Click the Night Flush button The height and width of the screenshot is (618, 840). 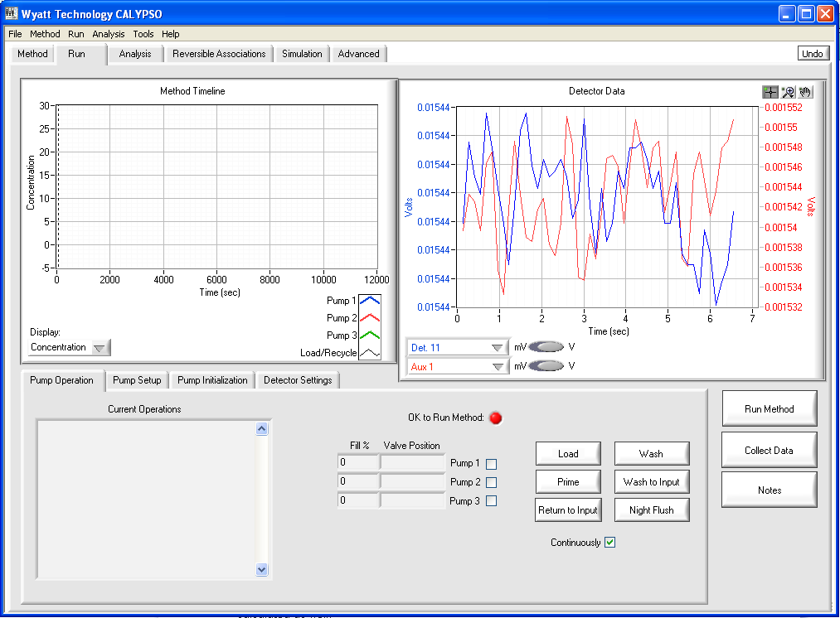click(x=651, y=510)
